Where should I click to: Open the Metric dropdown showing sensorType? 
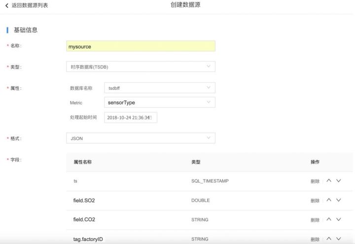coord(160,103)
